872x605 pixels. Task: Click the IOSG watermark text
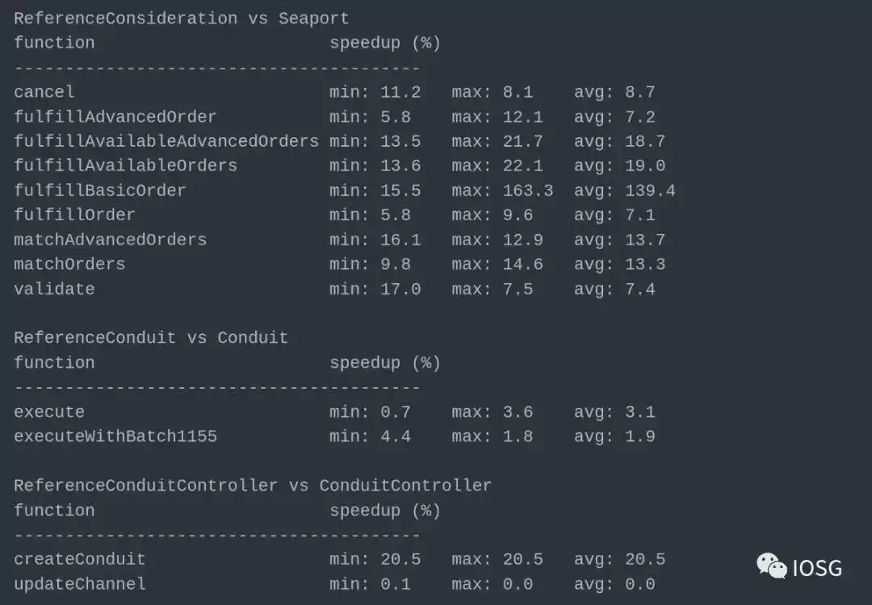(816, 568)
